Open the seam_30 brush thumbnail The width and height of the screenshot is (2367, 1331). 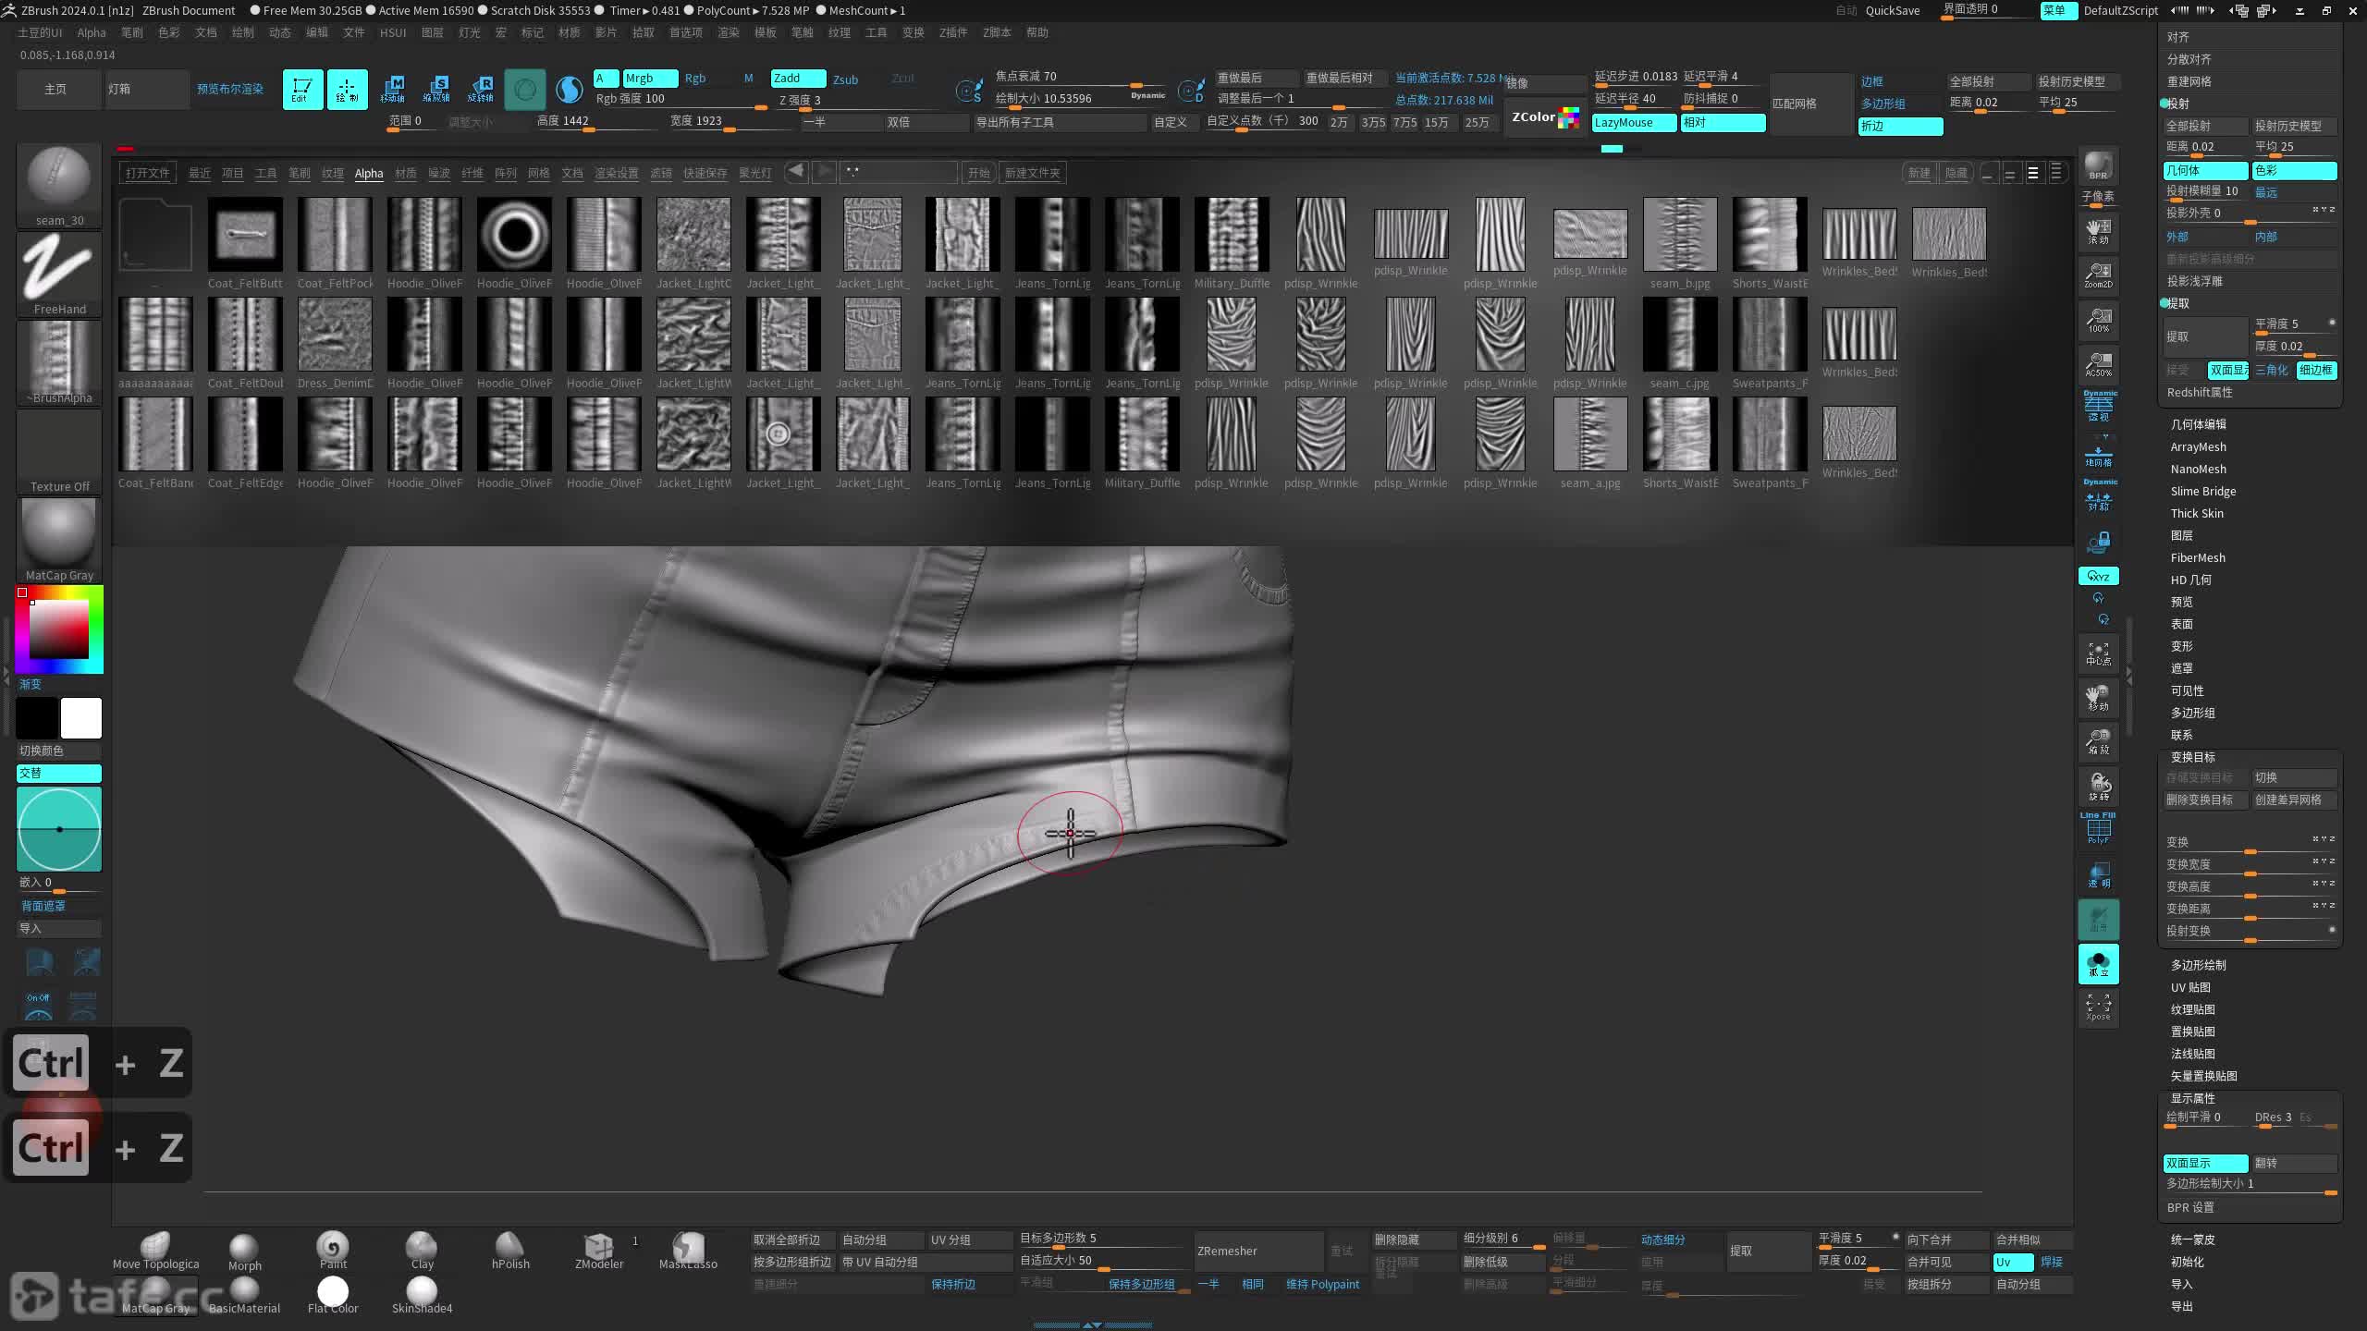(x=59, y=185)
